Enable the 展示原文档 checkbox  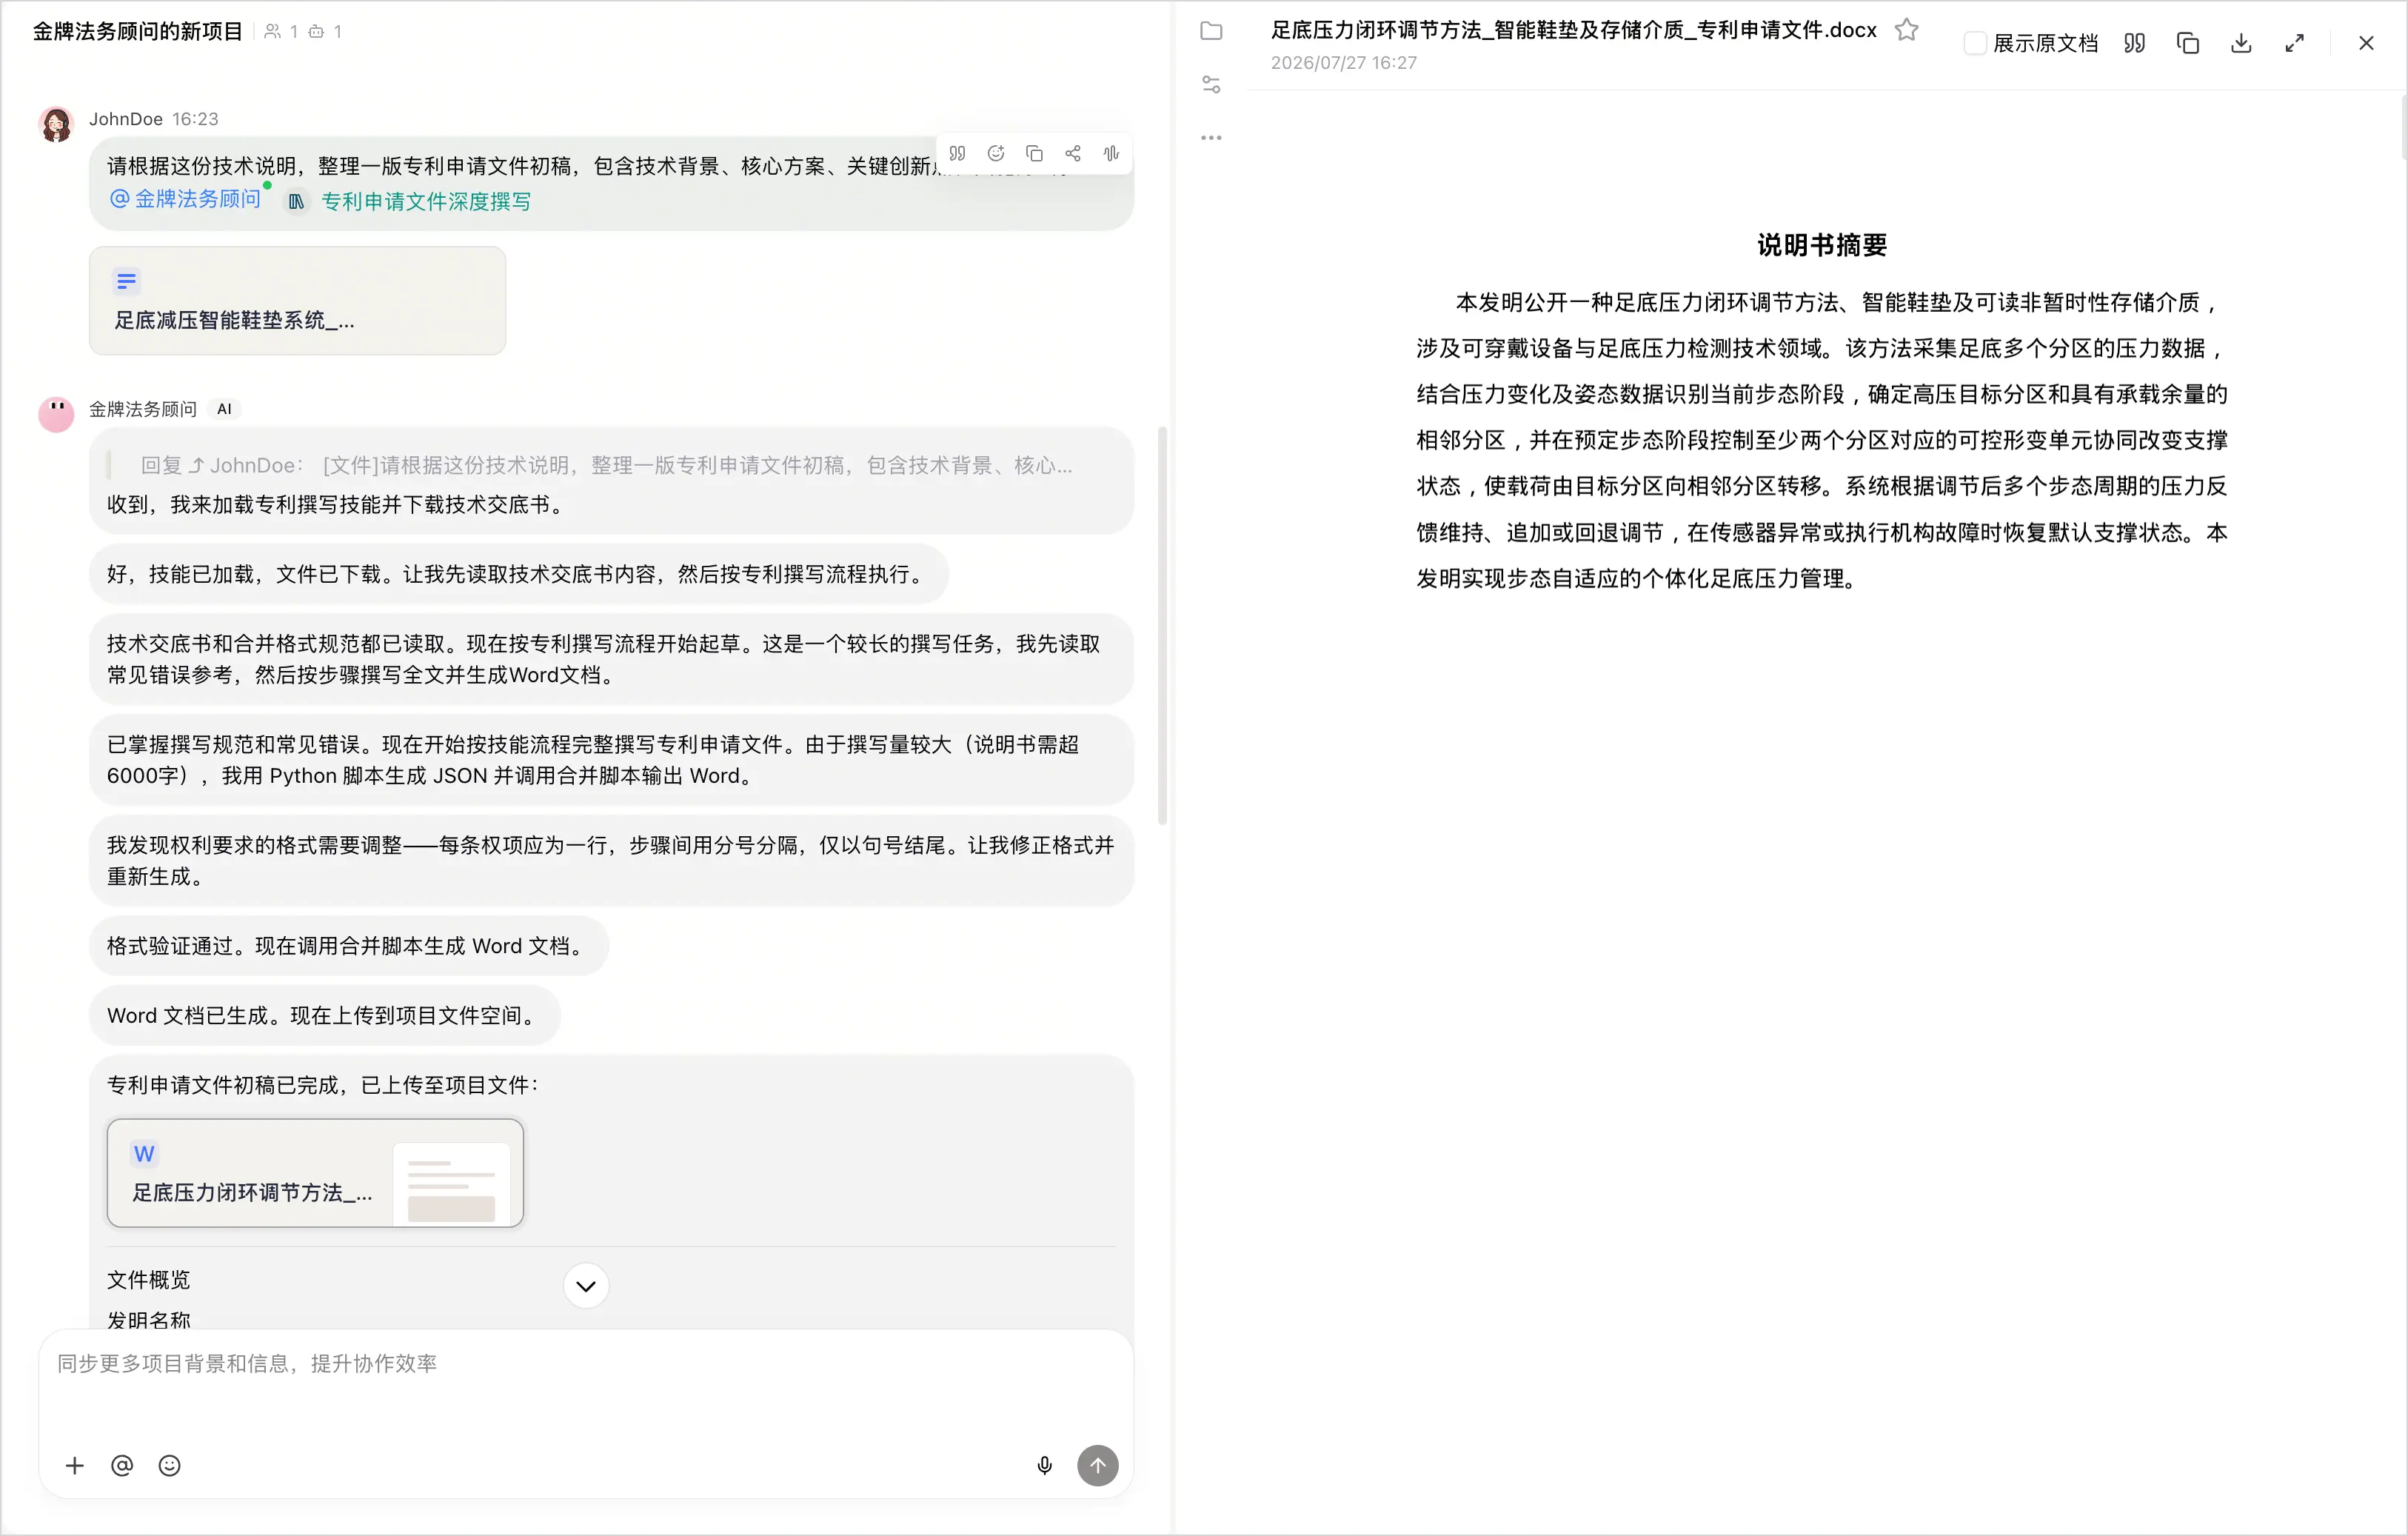1974,43
